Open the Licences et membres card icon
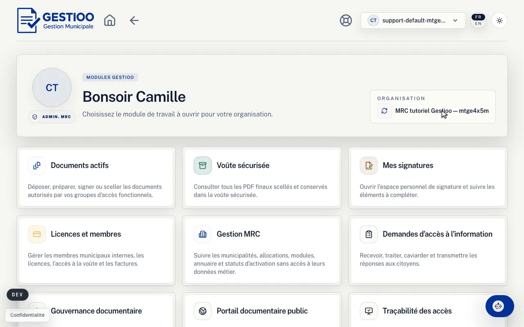 point(37,234)
